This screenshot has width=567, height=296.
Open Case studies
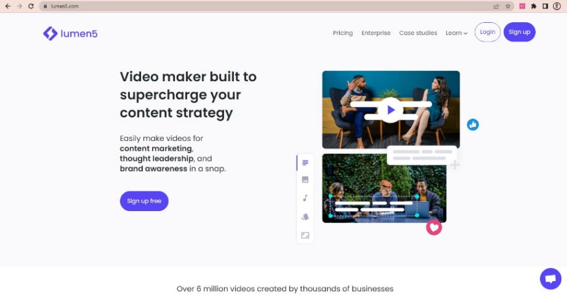[x=418, y=33]
